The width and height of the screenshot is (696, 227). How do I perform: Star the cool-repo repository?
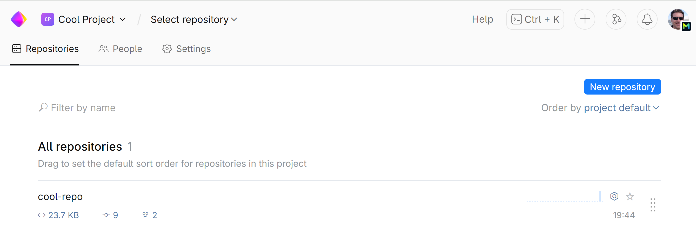pos(630,196)
